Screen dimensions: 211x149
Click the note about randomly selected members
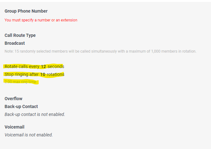[x=100, y=51]
